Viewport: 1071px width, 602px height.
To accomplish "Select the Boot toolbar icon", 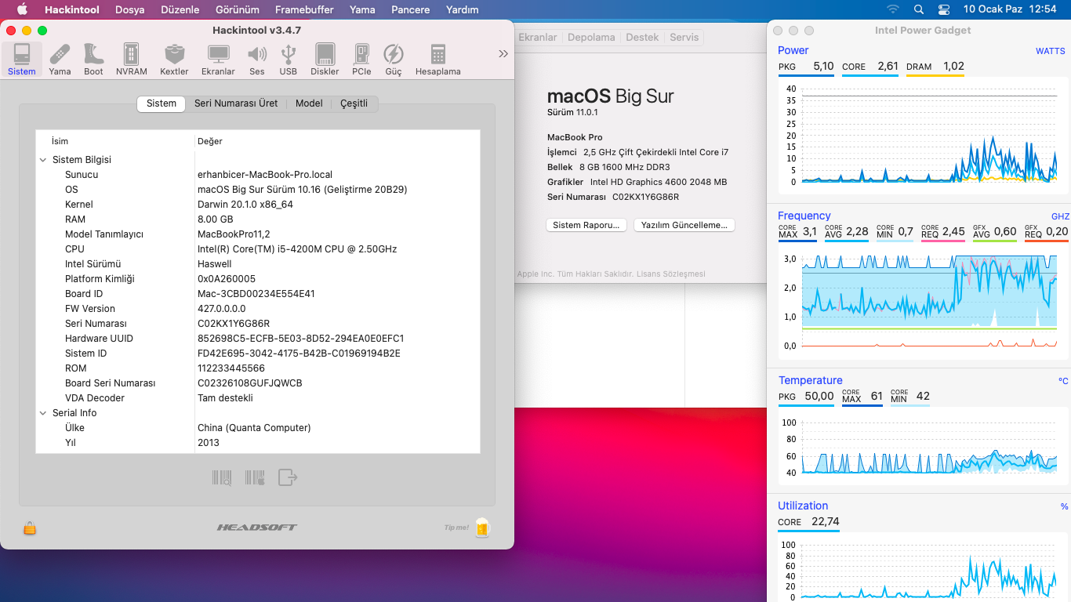I will coord(93,55).
